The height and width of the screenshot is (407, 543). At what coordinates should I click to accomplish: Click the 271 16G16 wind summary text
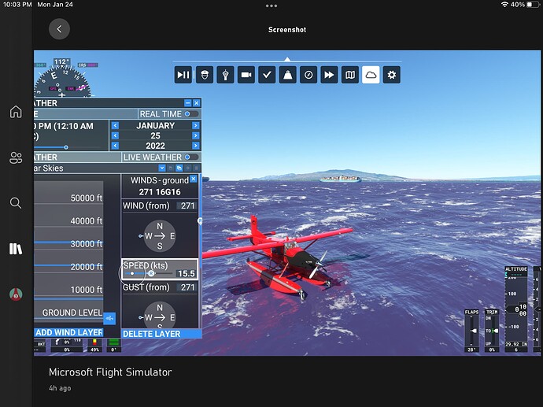[x=160, y=192]
